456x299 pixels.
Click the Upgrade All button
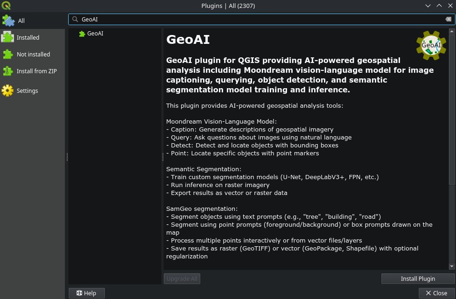(182, 278)
